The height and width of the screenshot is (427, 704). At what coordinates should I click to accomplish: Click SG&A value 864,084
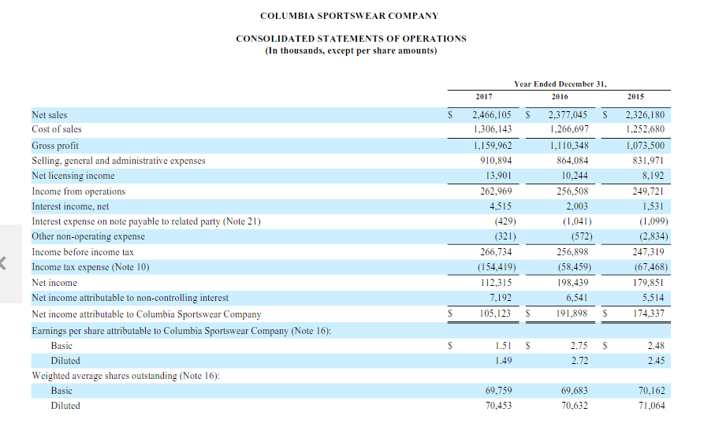(x=572, y=161)
